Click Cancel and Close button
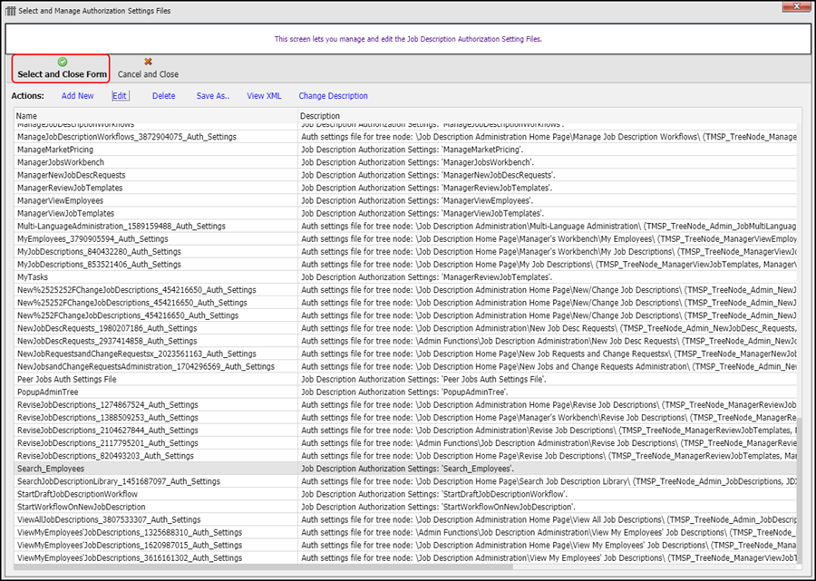Viewport: 816px width, 581px height. coord(148,69)
